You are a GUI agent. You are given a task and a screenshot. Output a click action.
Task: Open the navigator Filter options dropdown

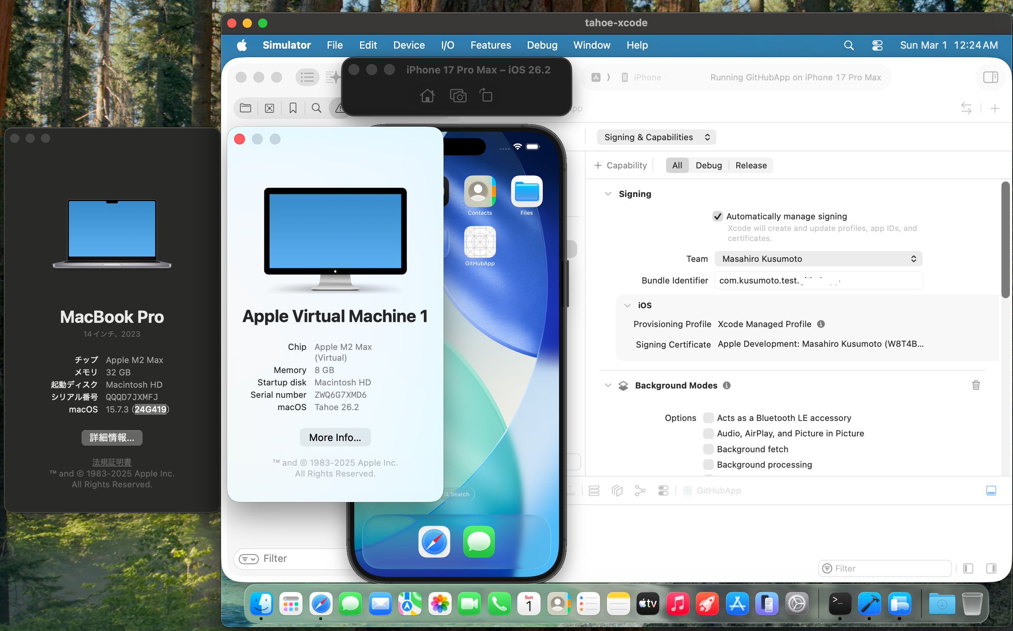[x=249, y=559]
